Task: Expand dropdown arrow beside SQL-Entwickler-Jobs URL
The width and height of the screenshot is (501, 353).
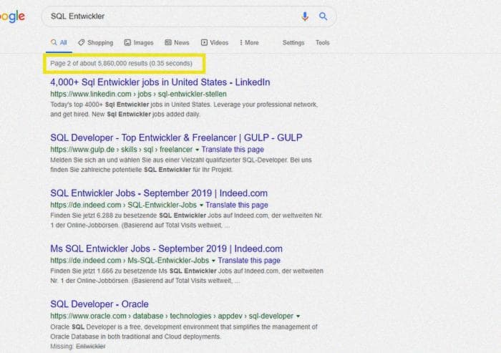Action: click(201, 205)
